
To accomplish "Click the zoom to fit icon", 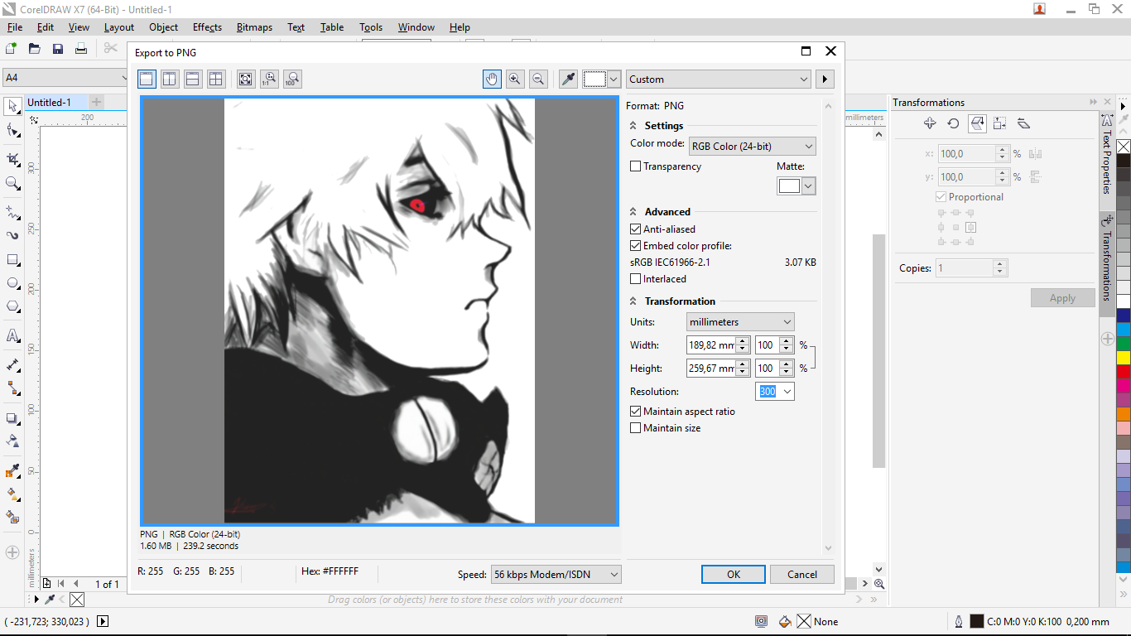I will pyautogui.click(x=246, y=79).
